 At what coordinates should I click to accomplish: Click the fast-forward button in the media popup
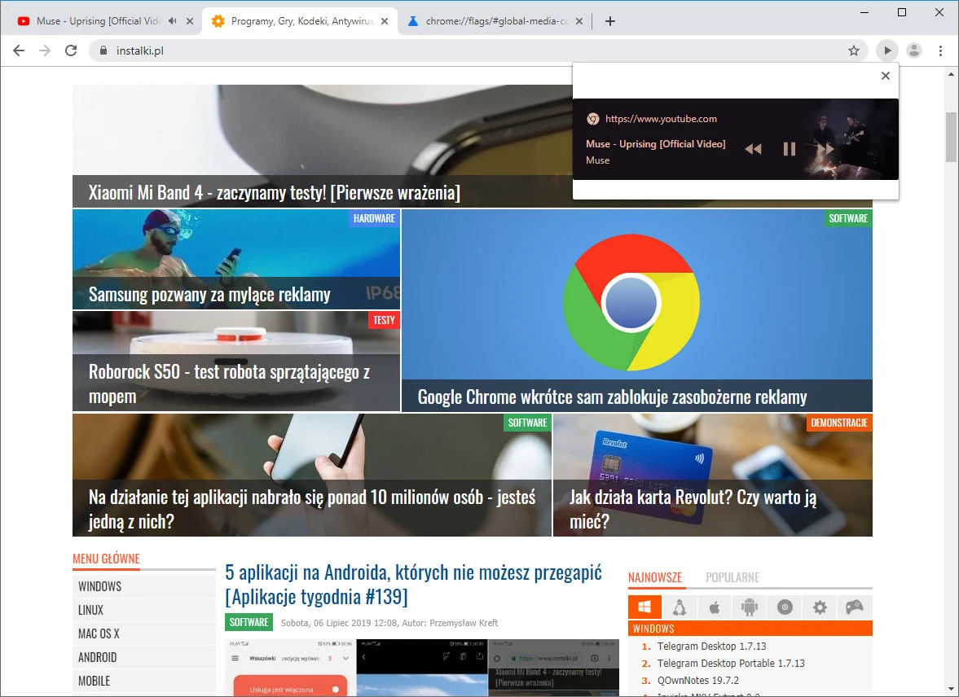pos(826,148)
